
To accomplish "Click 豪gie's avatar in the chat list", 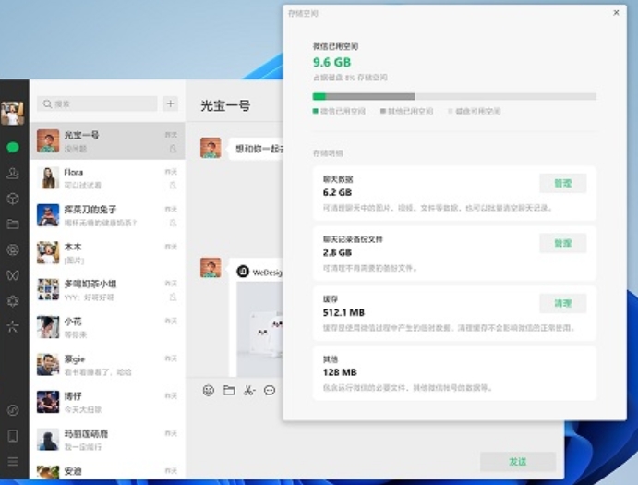I will pos(48,365).
